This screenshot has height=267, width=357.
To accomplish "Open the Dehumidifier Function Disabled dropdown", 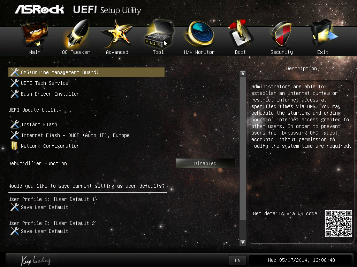I will (205, 163).
